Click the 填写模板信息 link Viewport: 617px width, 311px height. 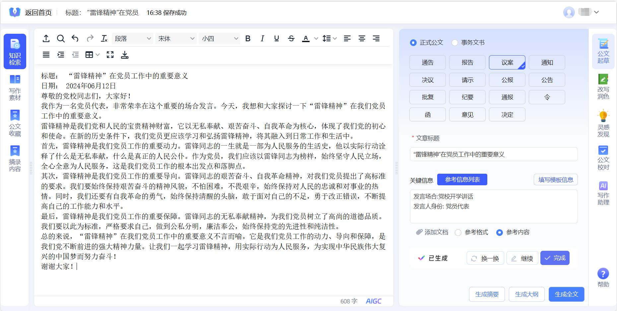point(556,180)
